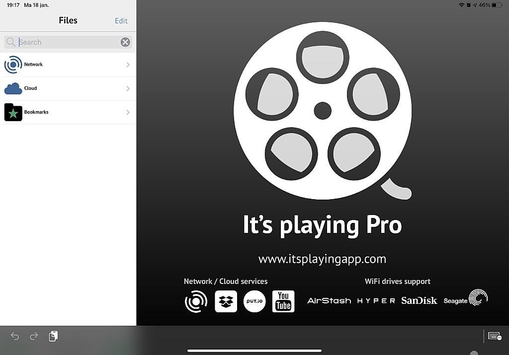
Task: Focus the Search input field
Action: click(68, 42)
